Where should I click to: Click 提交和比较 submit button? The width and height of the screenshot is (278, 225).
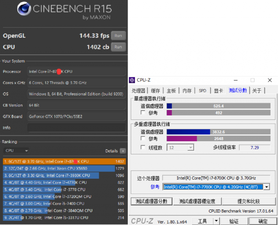click(248, 201)
